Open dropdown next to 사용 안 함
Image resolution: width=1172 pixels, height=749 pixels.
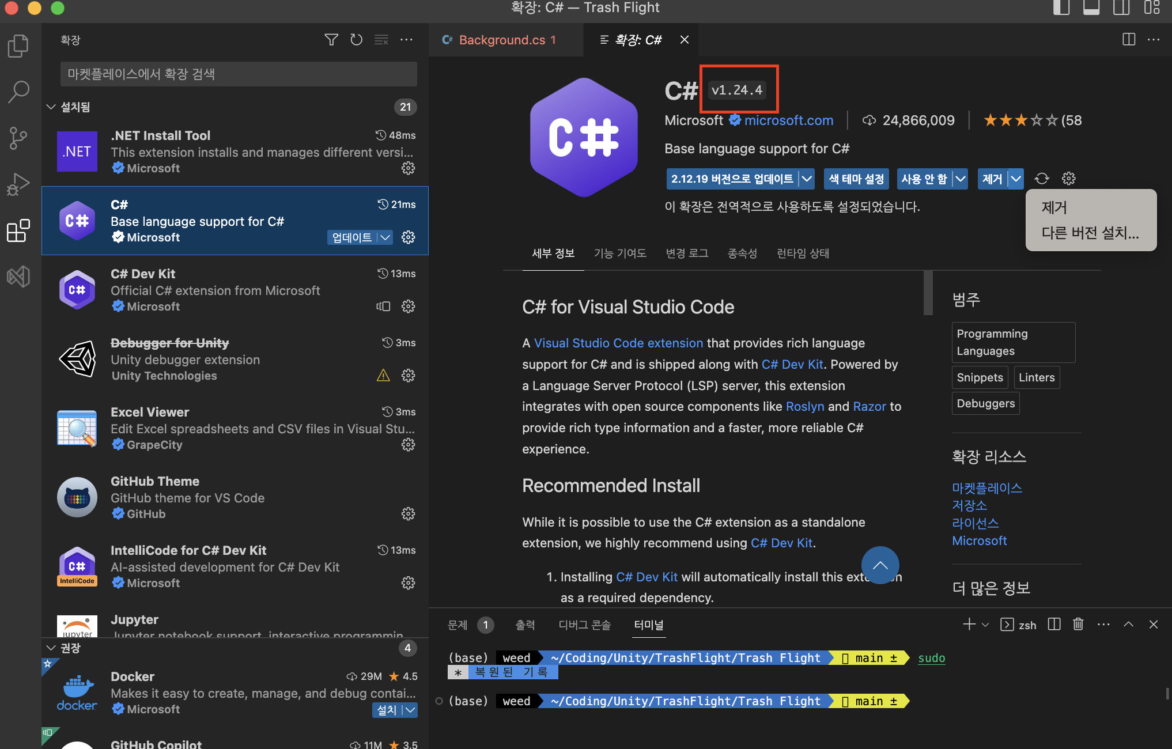[x=960, y=179]
